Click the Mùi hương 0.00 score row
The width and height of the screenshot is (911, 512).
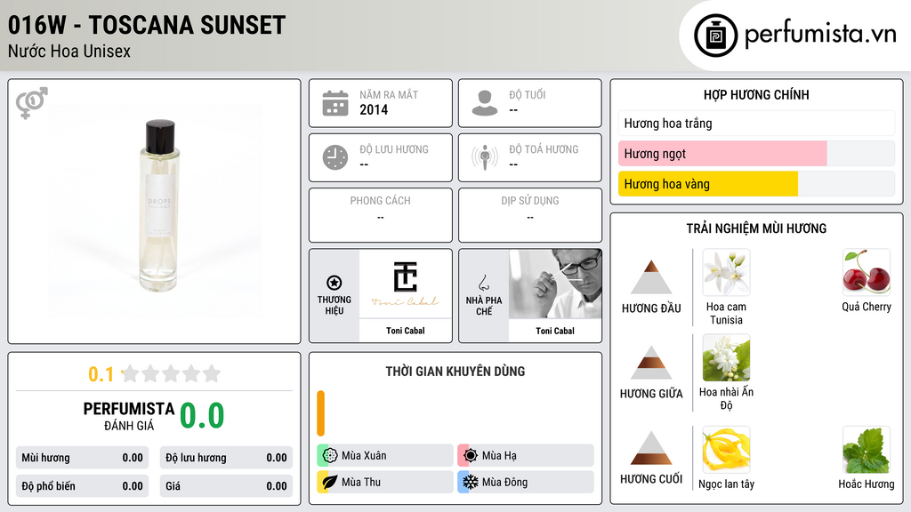pos(83,458)
